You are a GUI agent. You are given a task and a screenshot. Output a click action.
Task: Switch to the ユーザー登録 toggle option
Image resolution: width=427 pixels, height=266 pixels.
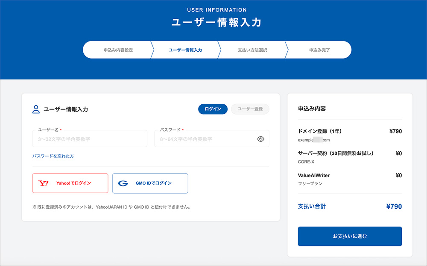pos(250,109)
